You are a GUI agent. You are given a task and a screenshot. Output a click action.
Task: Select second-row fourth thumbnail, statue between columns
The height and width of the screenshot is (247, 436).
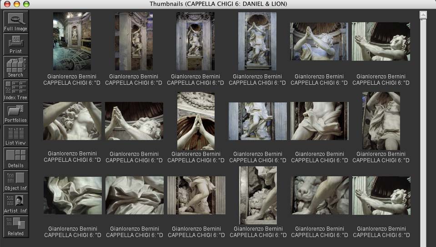(258, 121)
